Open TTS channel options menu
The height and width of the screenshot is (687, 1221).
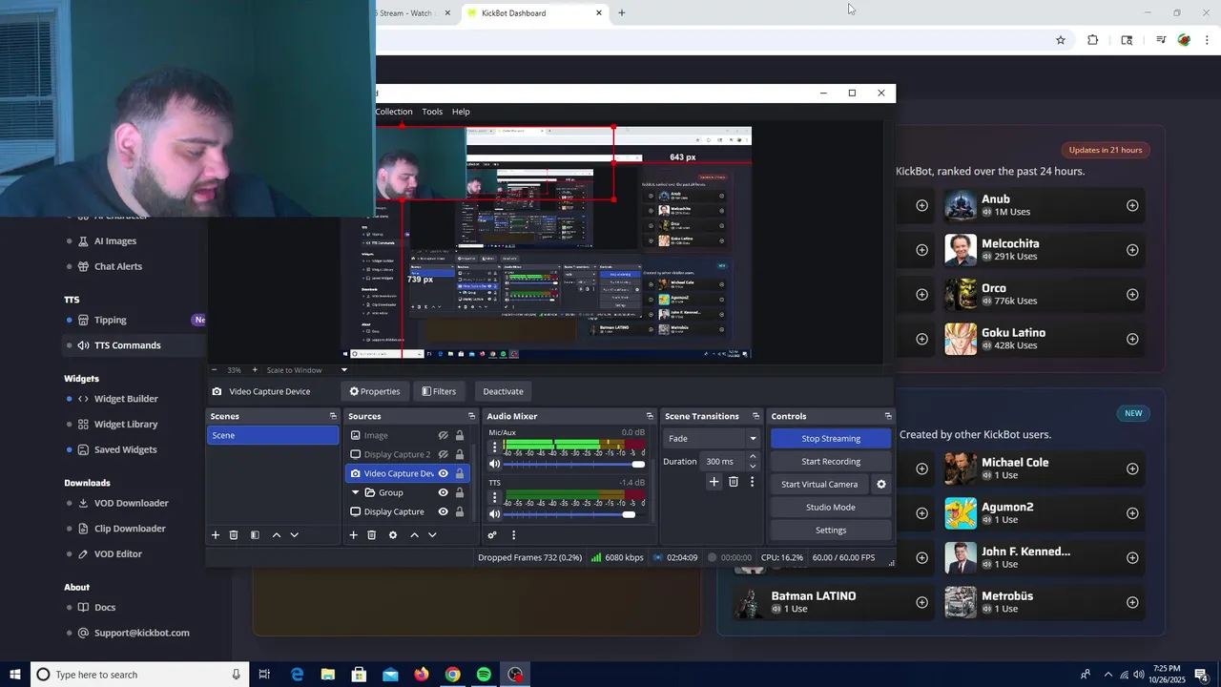tap(494, 498)
